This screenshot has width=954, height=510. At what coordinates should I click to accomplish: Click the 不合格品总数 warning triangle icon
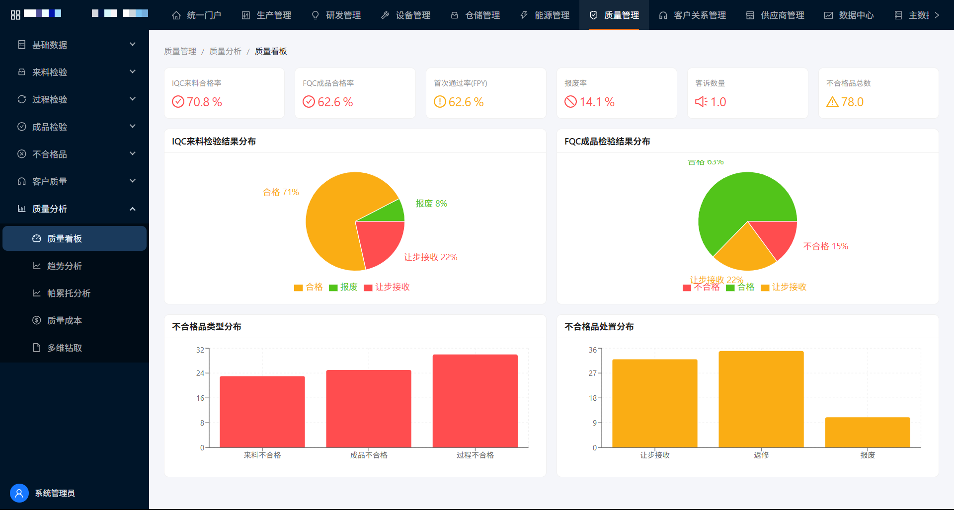[832, 102]
